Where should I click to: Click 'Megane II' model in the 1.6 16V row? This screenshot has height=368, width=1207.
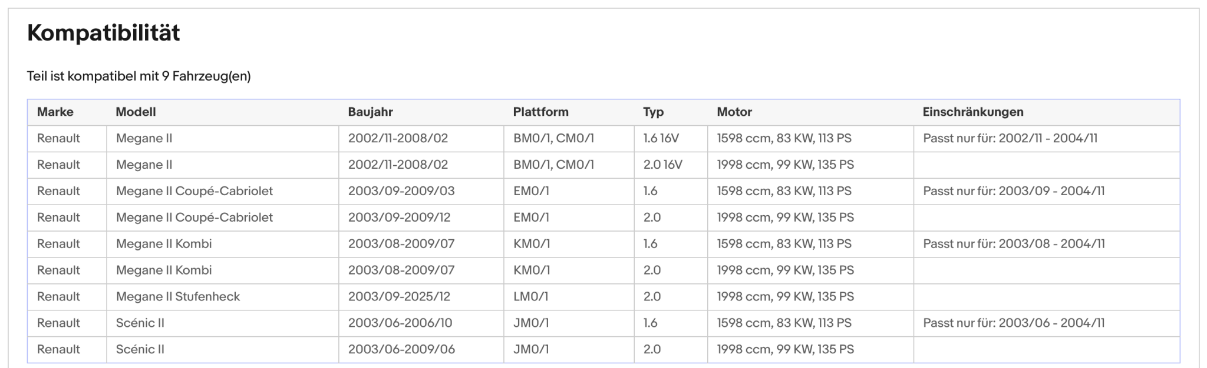pyautogui.click(x=144, y=138)
